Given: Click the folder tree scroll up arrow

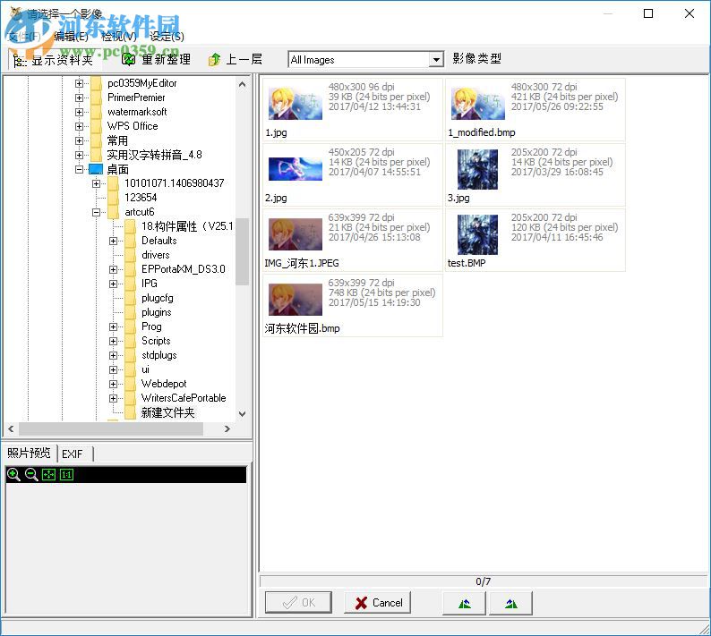Looking at the screenshot, I should pyautogui.click(x=242, y=84).
